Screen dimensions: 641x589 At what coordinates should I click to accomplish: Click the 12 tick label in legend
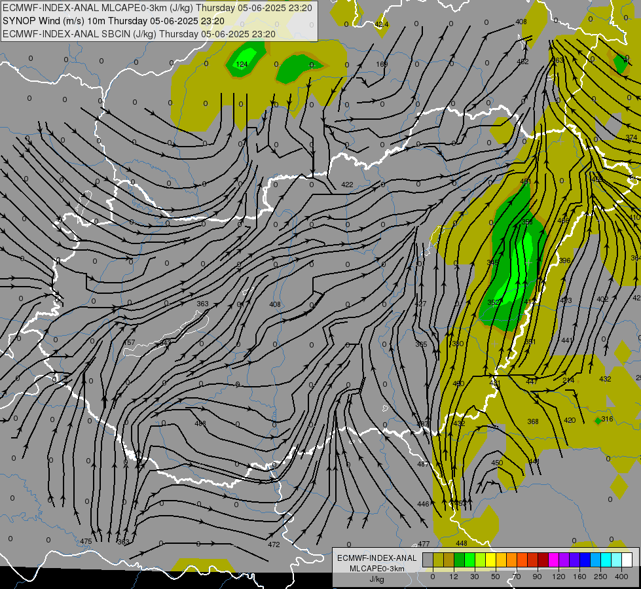(453, 577)
